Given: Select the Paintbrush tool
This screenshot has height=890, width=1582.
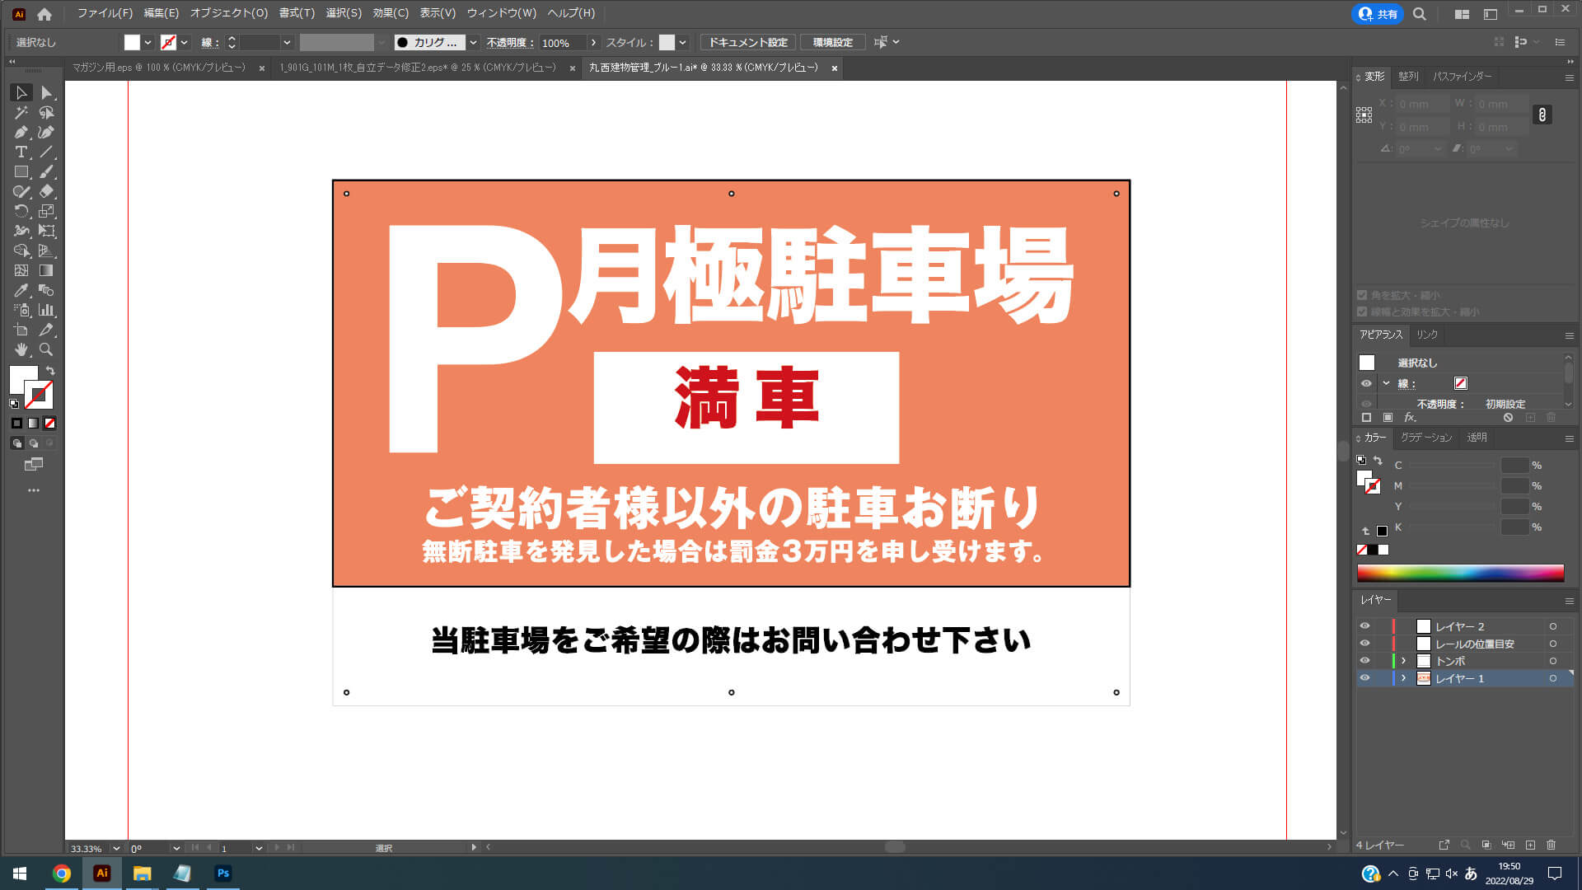Looking at the screenshot, I should click(46, 172).
